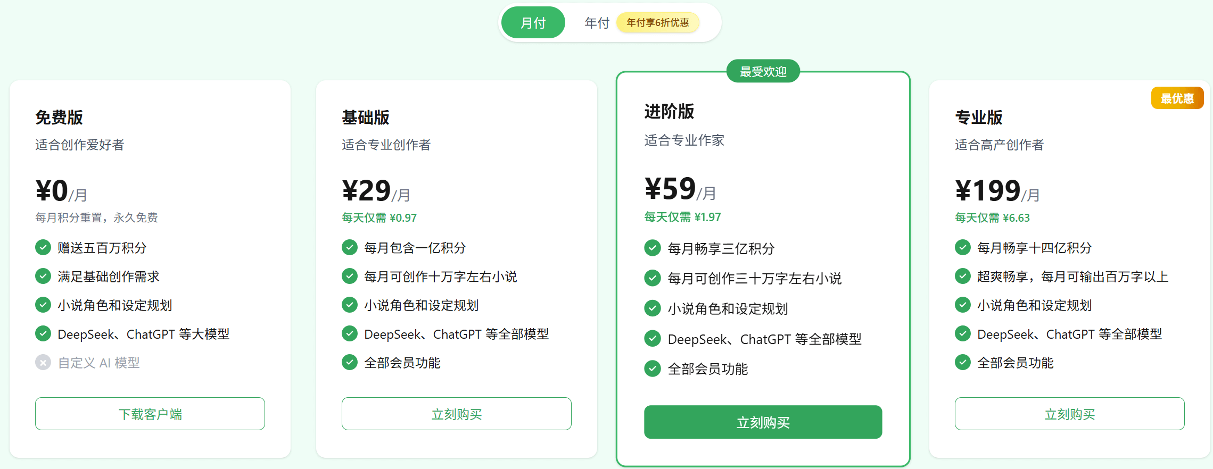This screenshot has height=469, width=1213.
Task: Click the checkmark beside 超爽畅享,每月可输出百万字以上
Action: point(963,276)
